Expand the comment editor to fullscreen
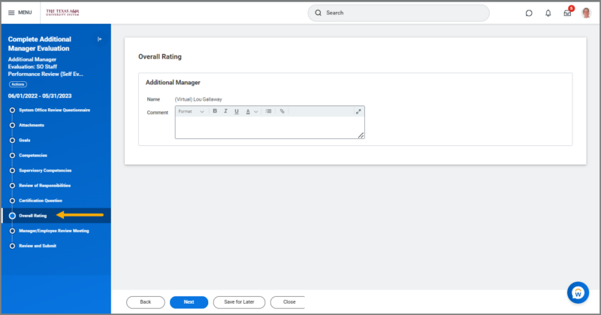Viewport: 601px width, 315px height. (x=358, y=112)
